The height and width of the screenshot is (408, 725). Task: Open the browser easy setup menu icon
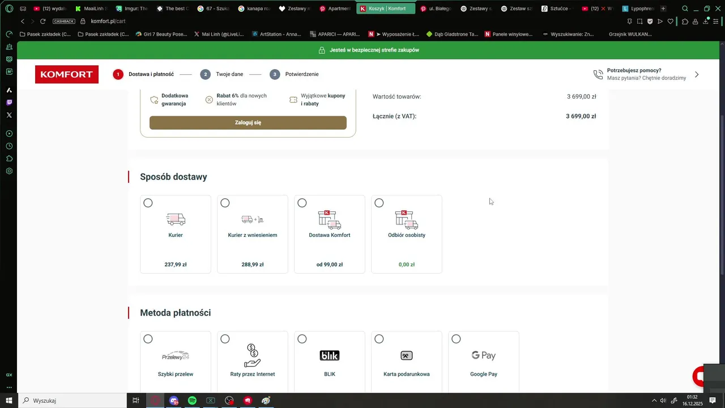715,21
